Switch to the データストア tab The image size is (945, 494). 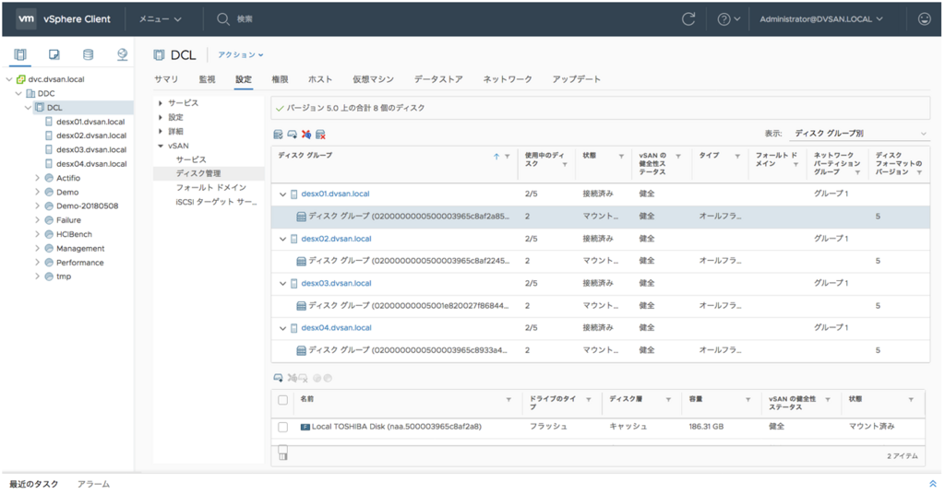pyautogui.click(x=438, y=79)
